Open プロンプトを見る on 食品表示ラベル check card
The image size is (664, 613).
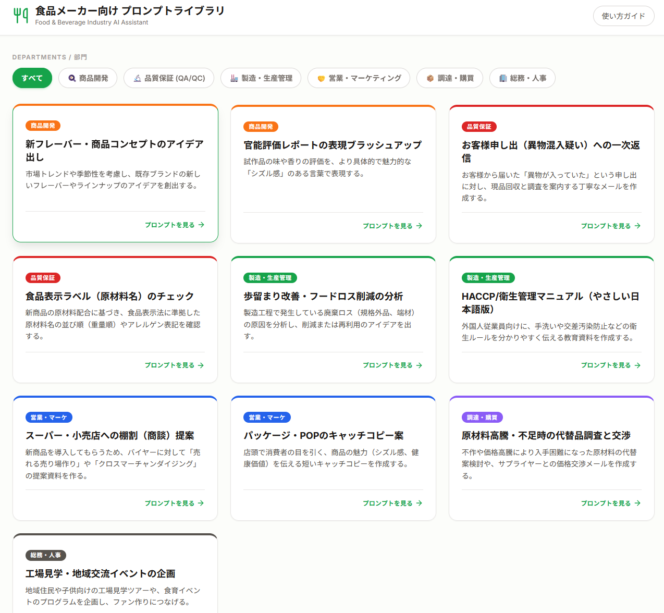click(x=174, y=365)
